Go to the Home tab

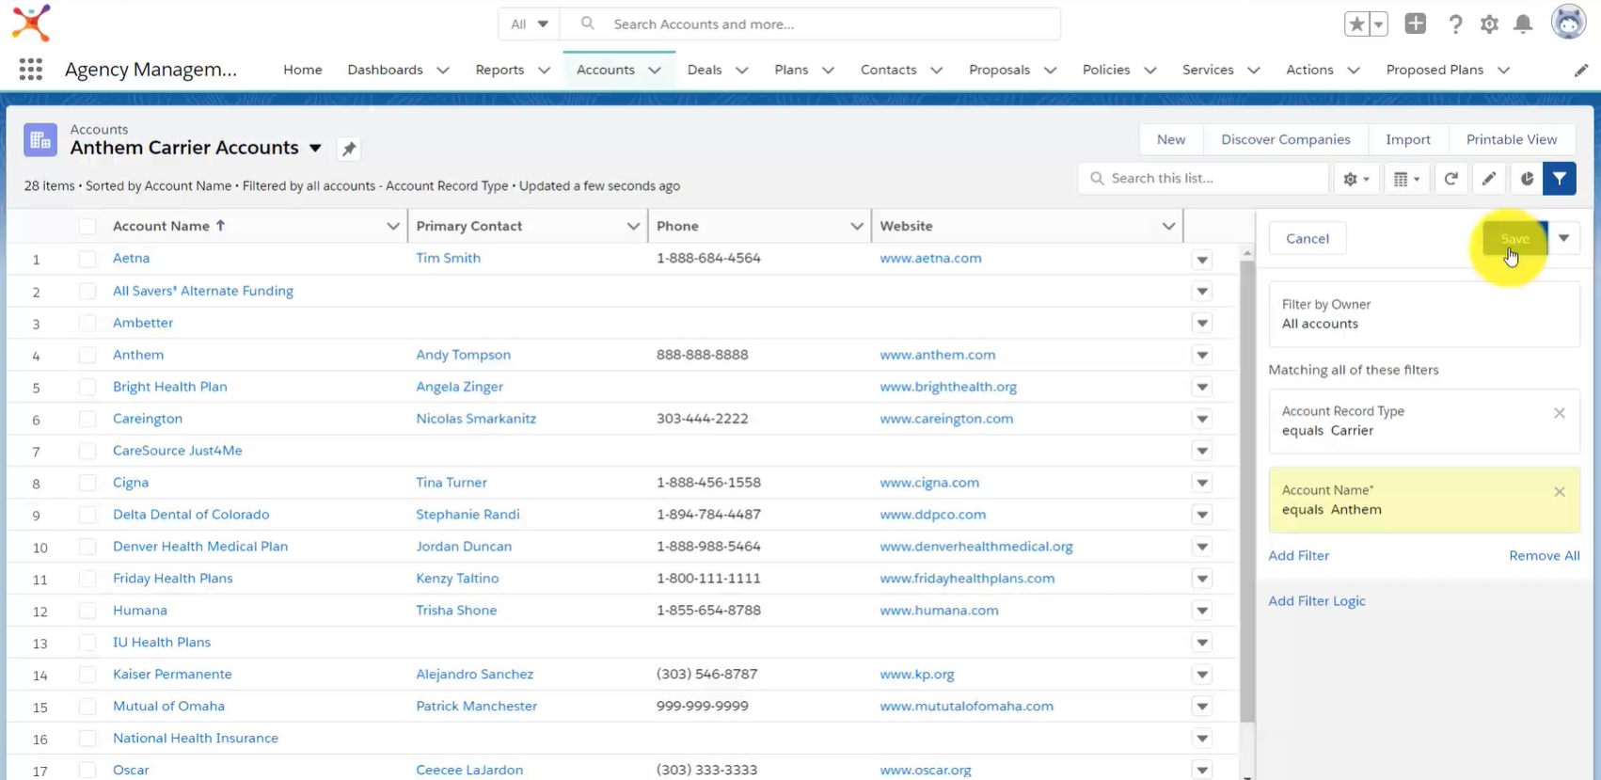(x=303, y=70)
